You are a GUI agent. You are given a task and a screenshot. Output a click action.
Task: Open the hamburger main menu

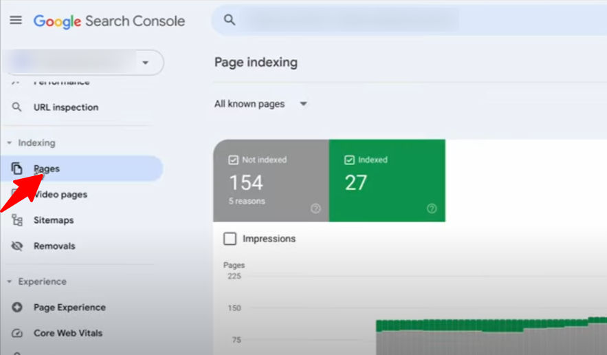(x=16, y=20)
